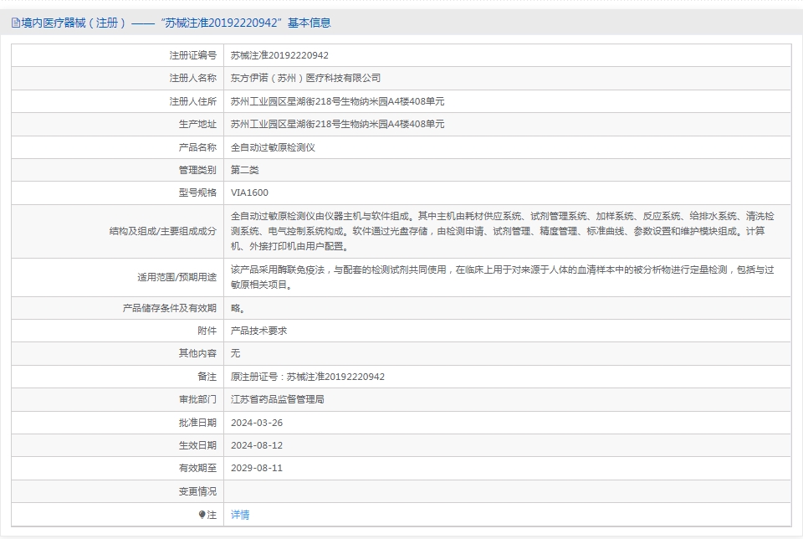The height and width of the screenshot is (539, 803).
Task: Click the 注册人住所 address value
Action: 337,101
